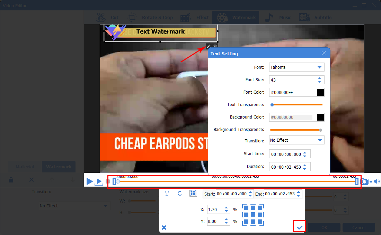The height and width of the screenshot is (235, 381).
Task: Click the pencil edit icon below the watermark
Action: click(209, 46)
